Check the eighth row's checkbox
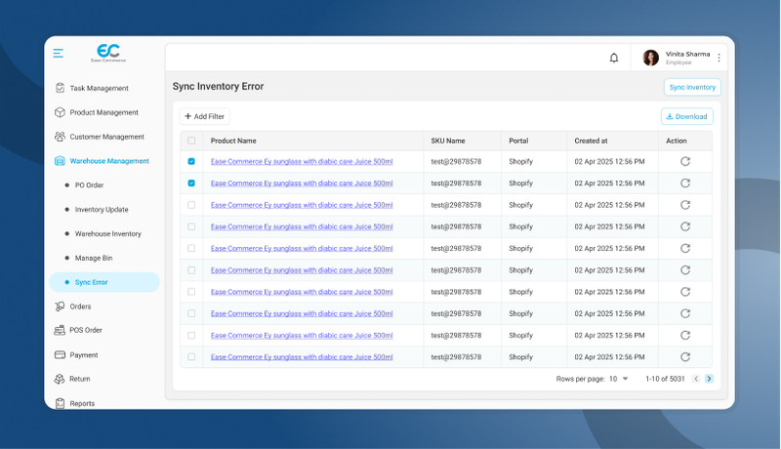Image resolution: width=781 pixels, height=449 pixels. (x=191, y=313)
